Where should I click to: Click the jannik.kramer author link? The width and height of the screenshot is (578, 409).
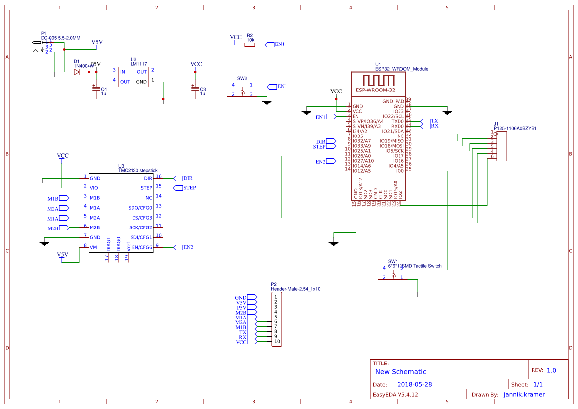click(524, 394)
